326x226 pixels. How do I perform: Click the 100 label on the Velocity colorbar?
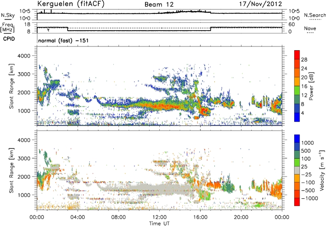coord(306,159)
